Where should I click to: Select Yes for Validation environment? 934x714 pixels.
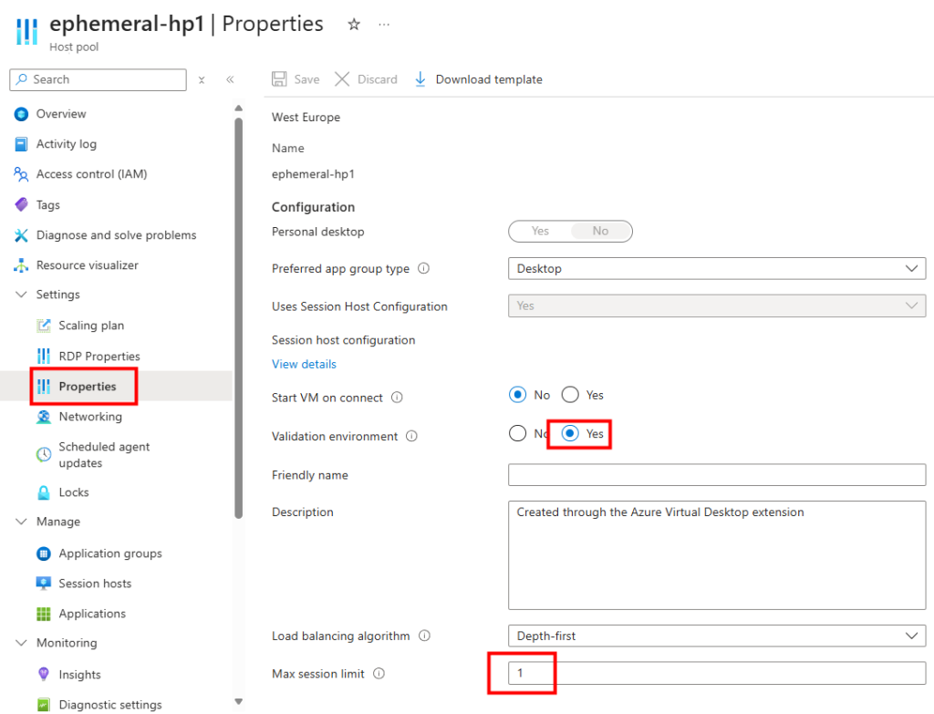[570, 433]
